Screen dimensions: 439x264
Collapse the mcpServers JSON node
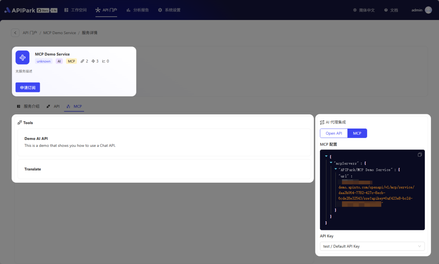tap(331, 163)
